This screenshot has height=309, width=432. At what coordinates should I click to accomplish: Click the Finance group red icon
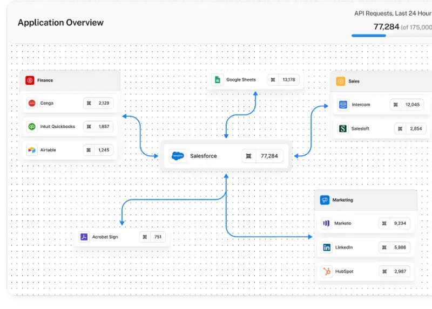(x=30, y=80)
